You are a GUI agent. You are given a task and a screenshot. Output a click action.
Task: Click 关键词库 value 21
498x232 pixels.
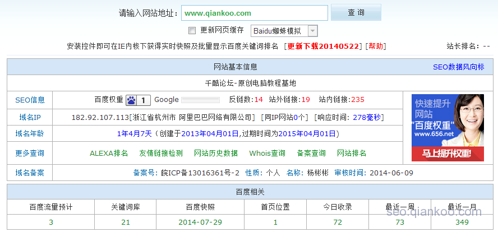[126, 222]
